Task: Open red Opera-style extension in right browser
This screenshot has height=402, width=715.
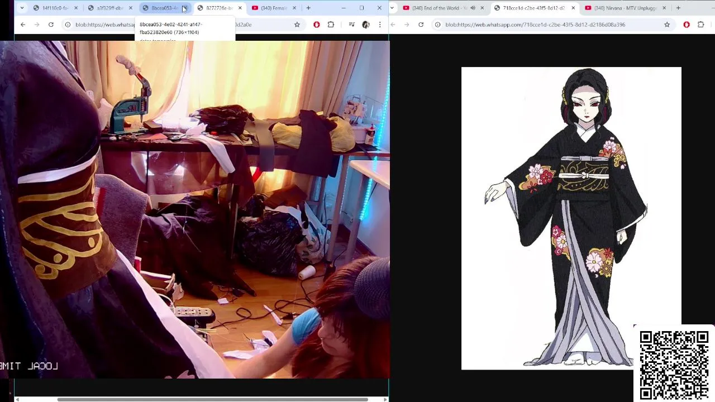Action: click(687, 25)
